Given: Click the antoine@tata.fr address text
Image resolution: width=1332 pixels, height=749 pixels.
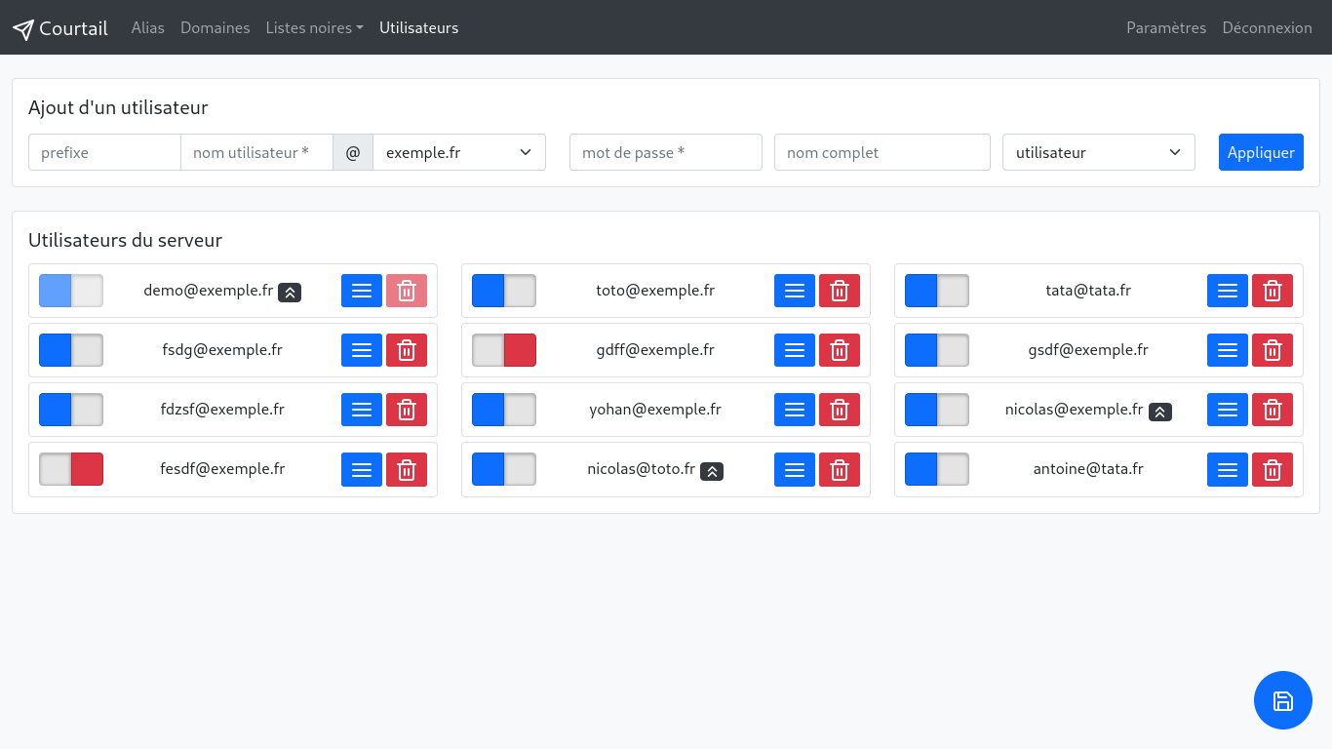Looking at the screenshot, I should [x=1088, y=469].
